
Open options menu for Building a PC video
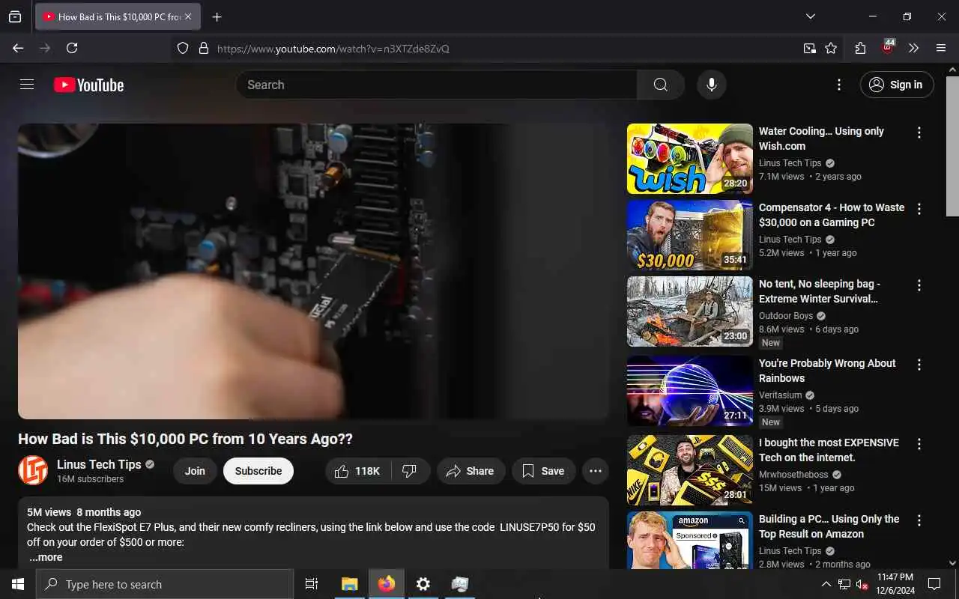click(x=919, y=520)
